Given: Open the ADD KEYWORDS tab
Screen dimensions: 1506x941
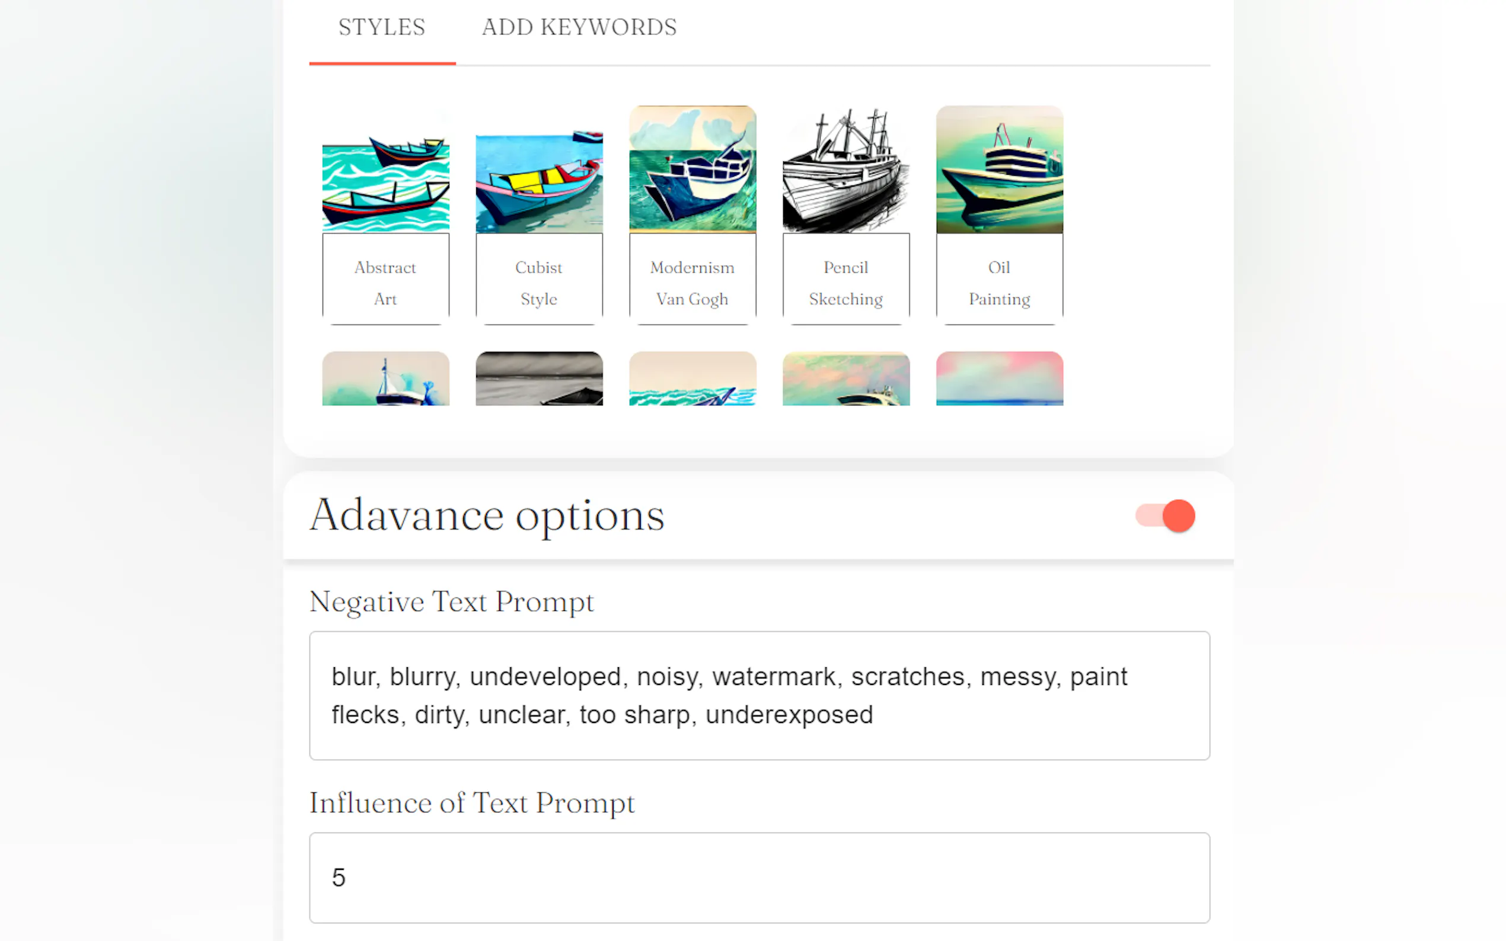Looking at the screenshot, I should (x=579, y=27).
